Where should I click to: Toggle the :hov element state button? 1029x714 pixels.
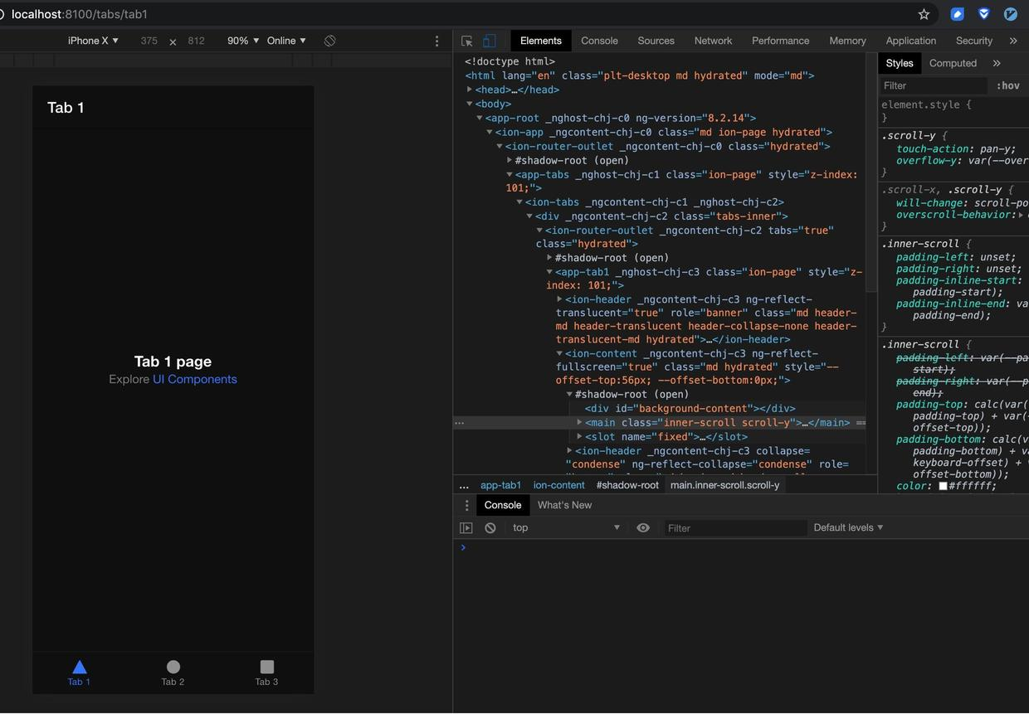(1008, 85)
